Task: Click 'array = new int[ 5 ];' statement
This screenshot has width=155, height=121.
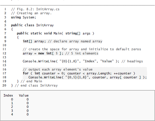Action: pyautogui.click(x=43, y=53)
